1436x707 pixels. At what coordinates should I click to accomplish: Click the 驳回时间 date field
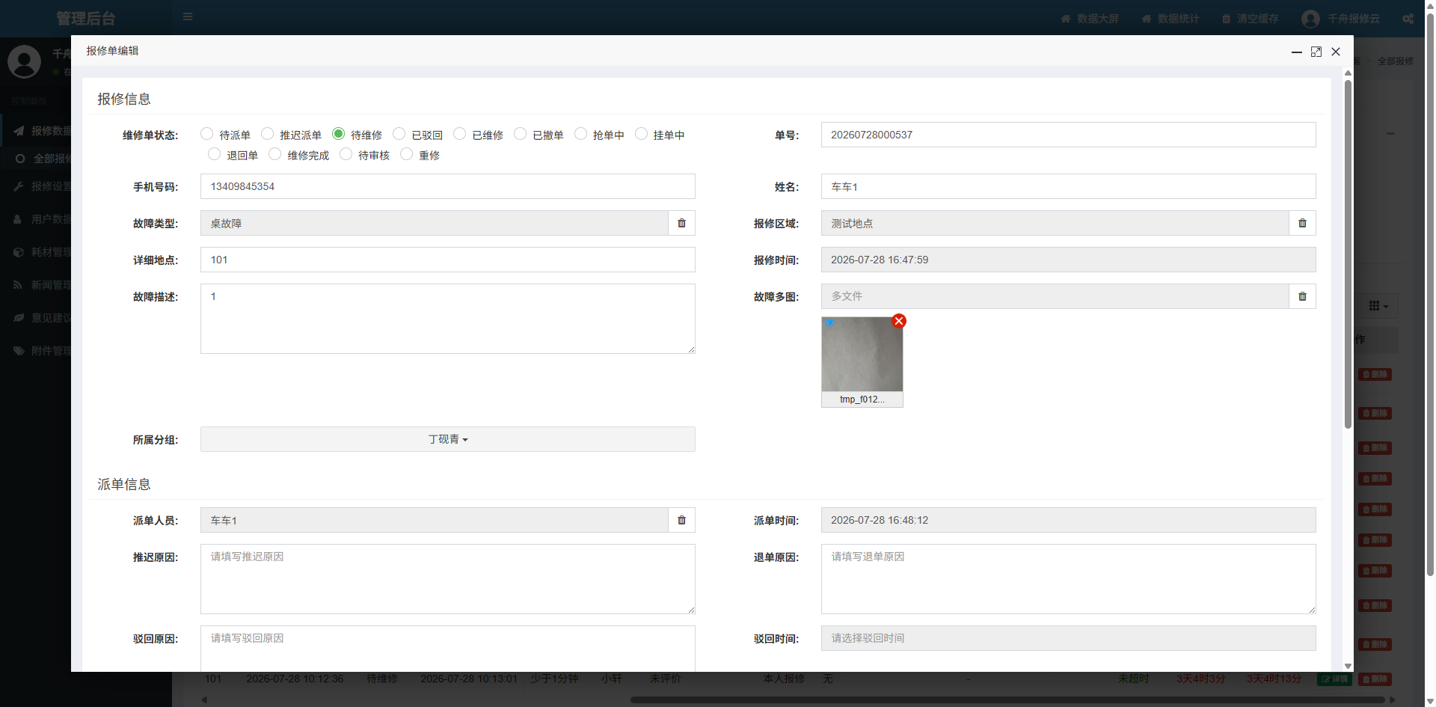[1069, 638]
